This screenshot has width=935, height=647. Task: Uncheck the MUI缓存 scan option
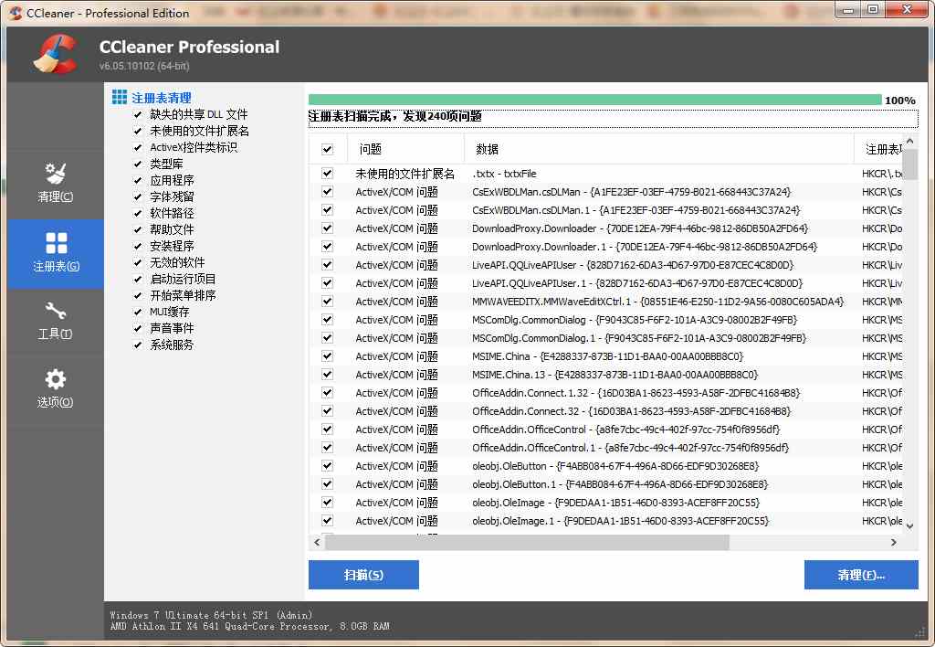point(136,313)
